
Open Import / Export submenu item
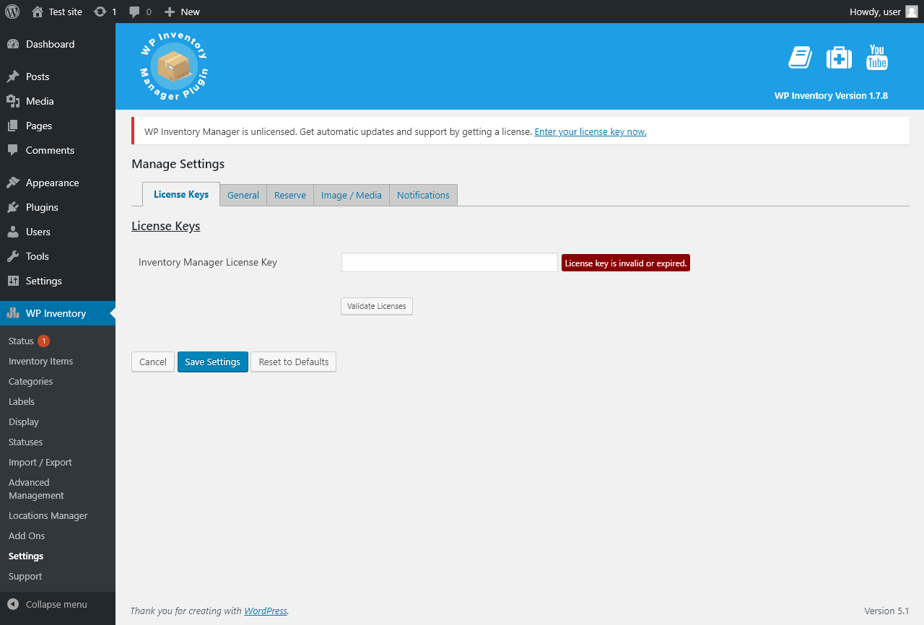click(58, 462)
